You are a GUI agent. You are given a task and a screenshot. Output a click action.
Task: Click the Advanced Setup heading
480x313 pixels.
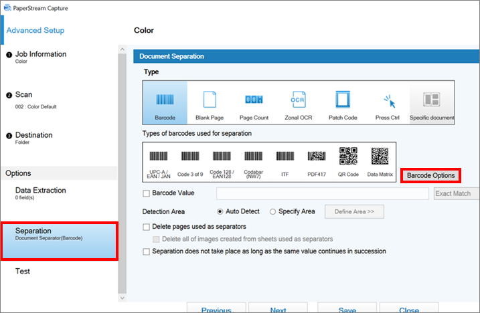(x=35, y=30)
